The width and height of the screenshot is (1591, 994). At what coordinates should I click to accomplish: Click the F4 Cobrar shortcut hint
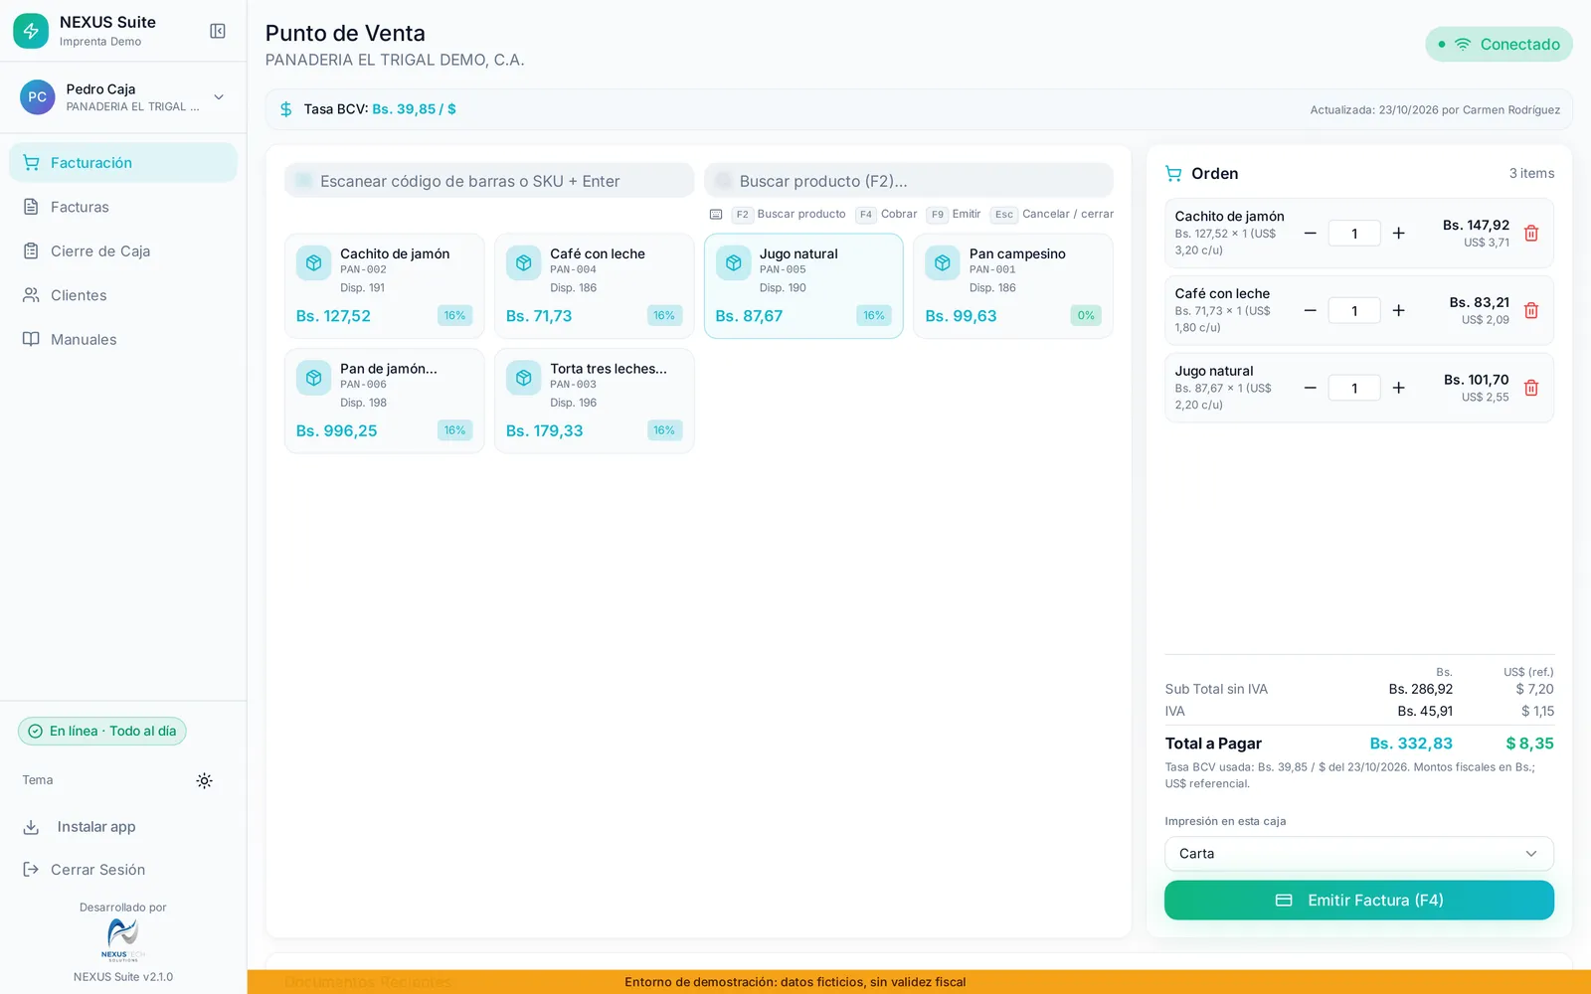point(886,214)
